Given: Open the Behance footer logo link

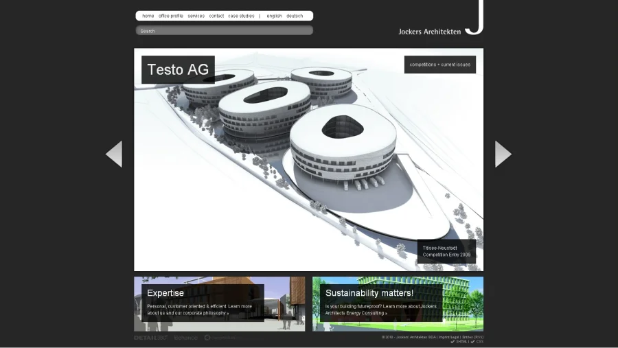Looking at the screenshot, I should [x=185, y=338].
